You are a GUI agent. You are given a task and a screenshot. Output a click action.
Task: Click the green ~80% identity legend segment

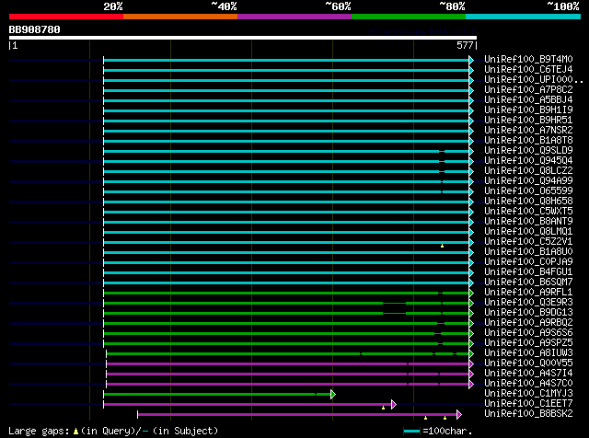[x=409, y=17]
